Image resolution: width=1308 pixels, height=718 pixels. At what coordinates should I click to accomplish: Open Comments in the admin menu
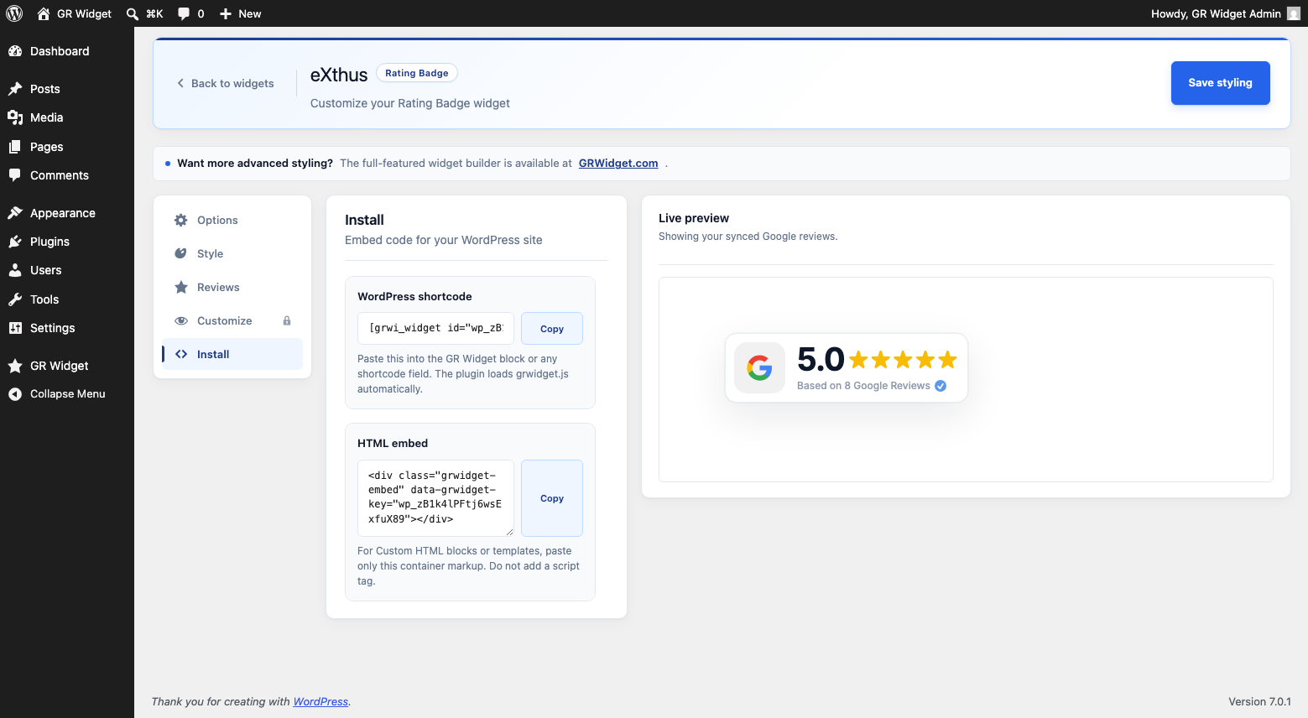click(67, 175)
